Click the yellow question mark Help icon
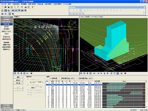Image resolution: width=148 pixels, height=111 pixels. coord(33,7)
